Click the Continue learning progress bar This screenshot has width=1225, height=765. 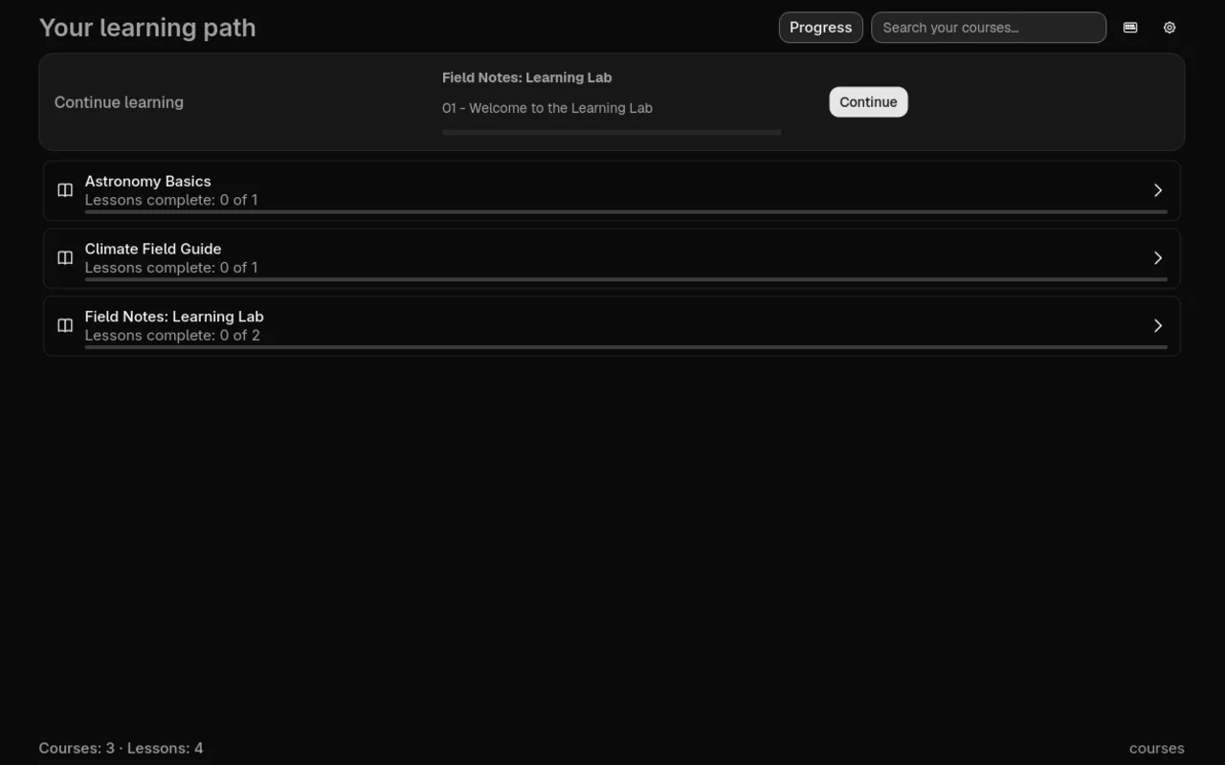coord(612,133)
